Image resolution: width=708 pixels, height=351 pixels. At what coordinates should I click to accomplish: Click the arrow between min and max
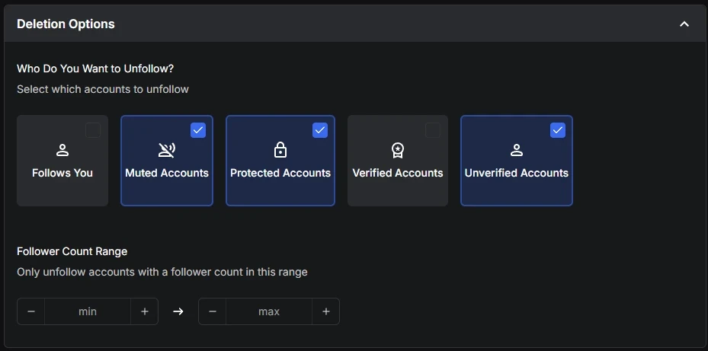(x=178, y=311)
